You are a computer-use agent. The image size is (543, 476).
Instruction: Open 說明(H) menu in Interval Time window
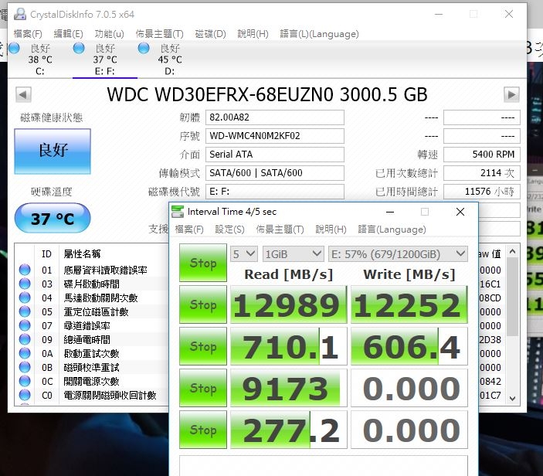(331, 229)
